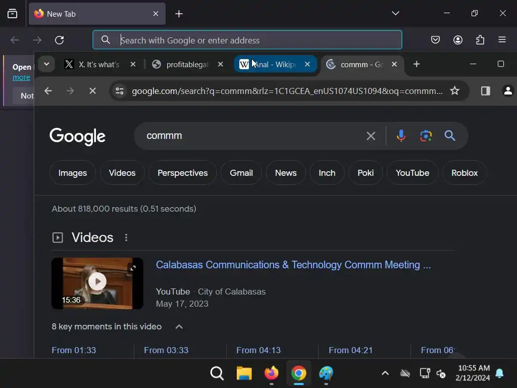The width and height of the screenshot is (517, 388).
Task: Click the Firefox 'more' link
Action: 21,77
